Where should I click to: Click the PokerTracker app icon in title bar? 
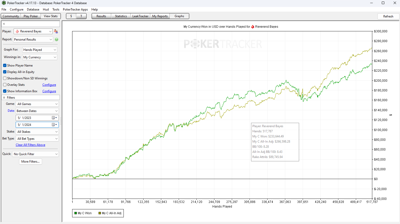(x=4, y=3)
